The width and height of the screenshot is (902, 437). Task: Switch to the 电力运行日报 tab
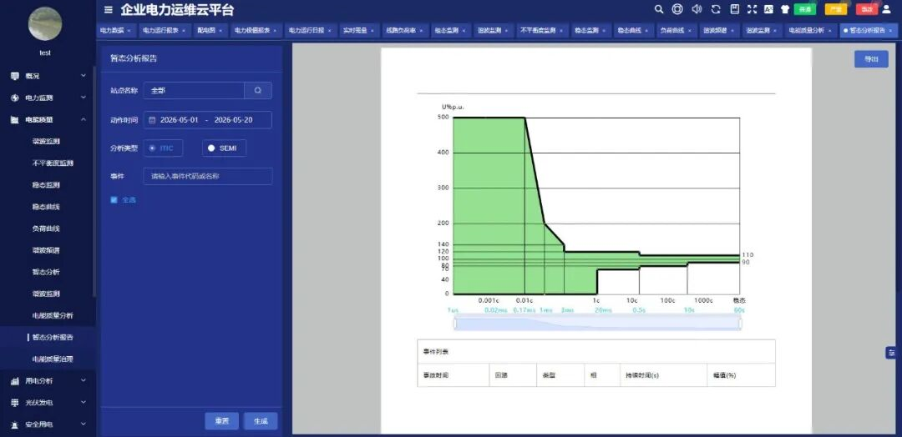pos(310,30)
